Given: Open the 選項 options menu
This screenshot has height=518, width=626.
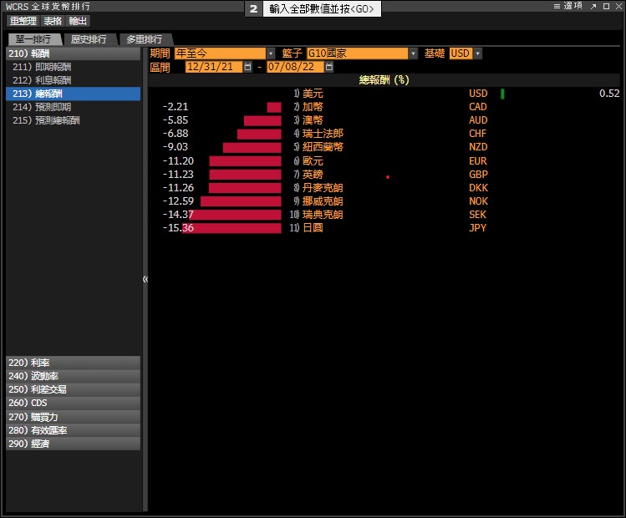Looking at the screenshot, I should pos(567,6).
